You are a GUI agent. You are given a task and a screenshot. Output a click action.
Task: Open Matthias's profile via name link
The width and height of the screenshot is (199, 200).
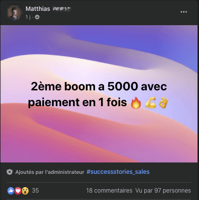click(38, 9)
